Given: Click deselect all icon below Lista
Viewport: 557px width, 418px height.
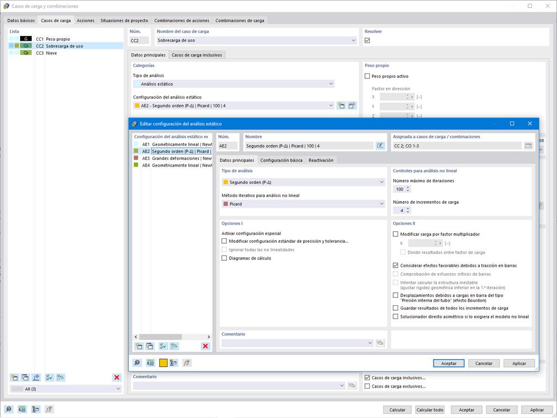Looking at the screenshot, I should click(60, 378).
